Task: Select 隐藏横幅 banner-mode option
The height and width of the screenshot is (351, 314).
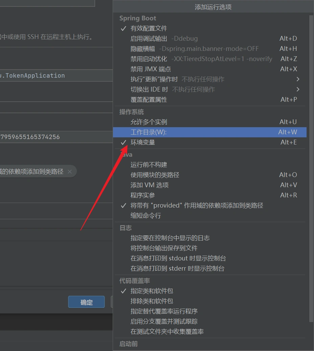Action: pos(194,49)
